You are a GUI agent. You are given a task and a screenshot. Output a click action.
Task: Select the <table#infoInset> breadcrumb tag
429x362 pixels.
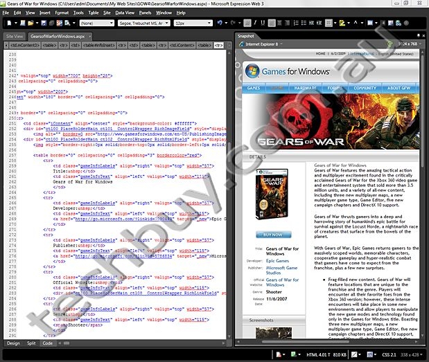pos(99,46)
